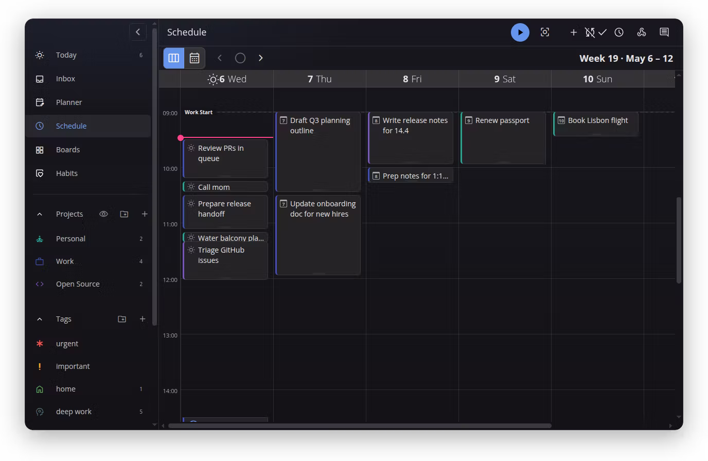
Task: Add a tag folder in the Tags header
Action: [122, 319]
